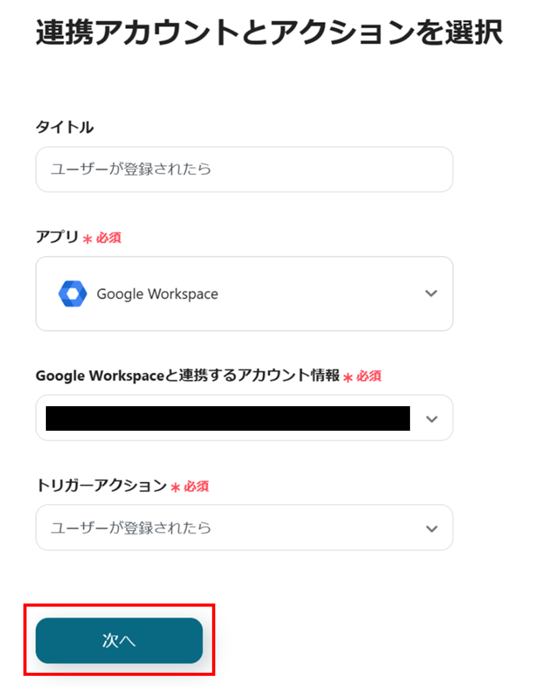
Task: Click the 連携アカウントとアクションを選択 heading
Action: (x=269, y=33)
